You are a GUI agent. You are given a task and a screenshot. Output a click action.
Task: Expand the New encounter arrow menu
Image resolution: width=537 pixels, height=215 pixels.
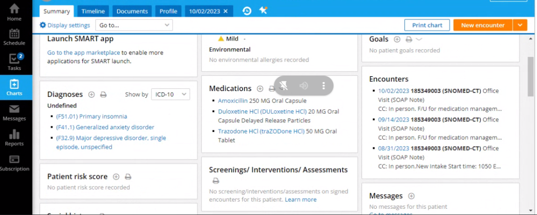520,25
